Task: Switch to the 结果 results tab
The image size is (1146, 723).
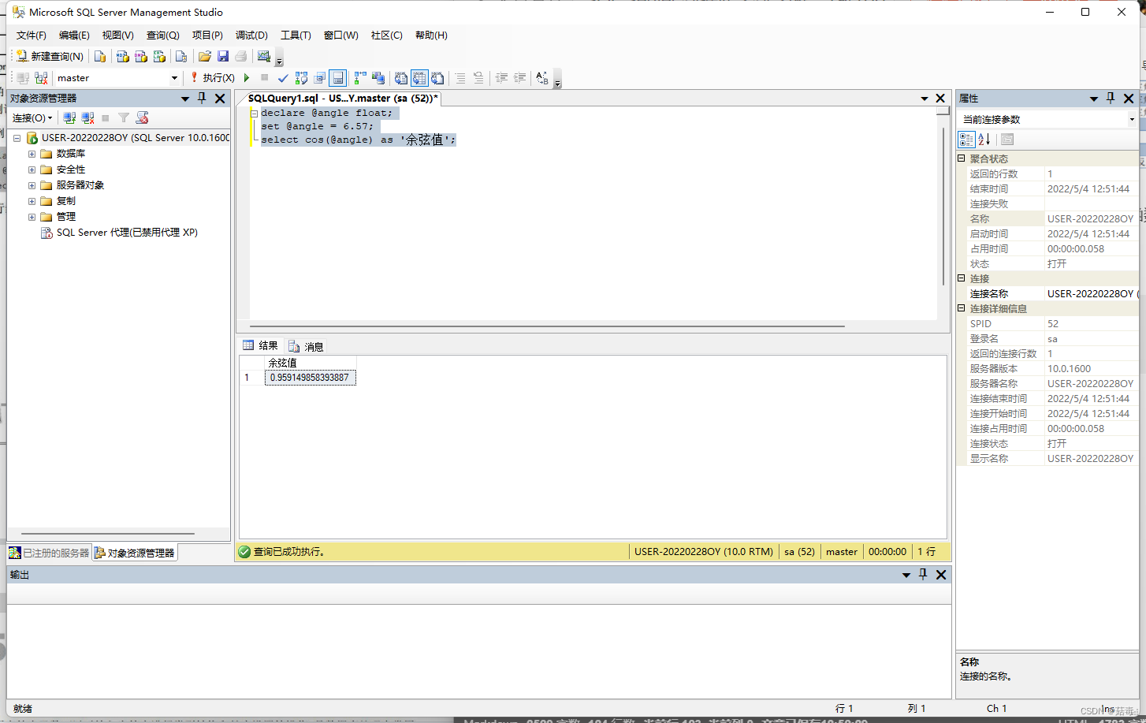Action: pyautogui.click(x=261, y=345)
